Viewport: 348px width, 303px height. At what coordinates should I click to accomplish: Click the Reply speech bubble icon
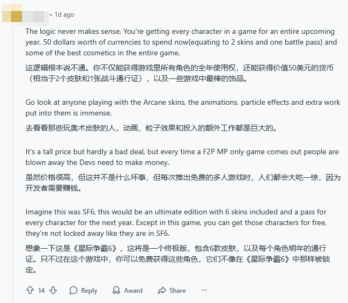73,290
